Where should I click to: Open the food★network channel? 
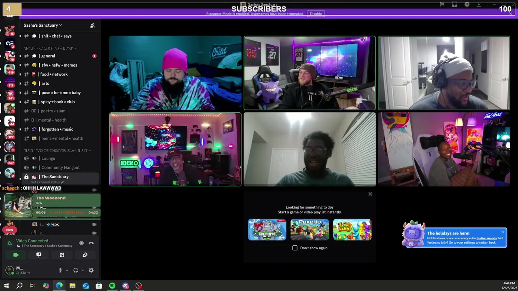(60, 74)
